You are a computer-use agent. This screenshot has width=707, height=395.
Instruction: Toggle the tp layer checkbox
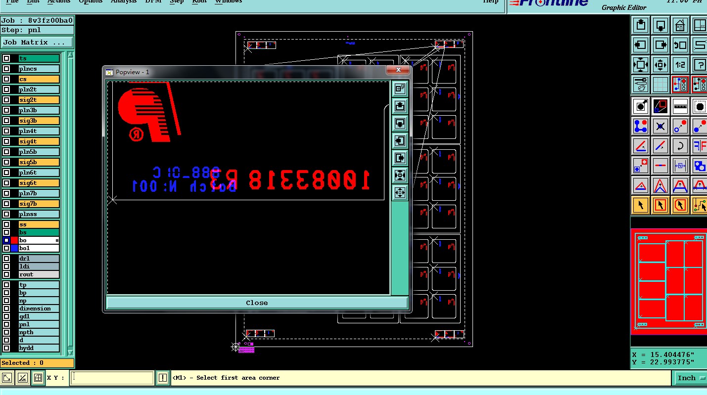(6, 285)
